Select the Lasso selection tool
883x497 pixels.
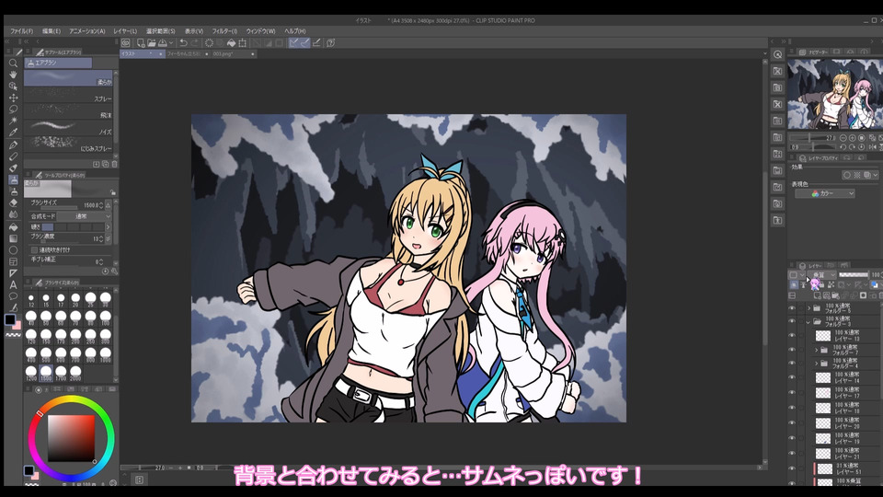point(13,109)
